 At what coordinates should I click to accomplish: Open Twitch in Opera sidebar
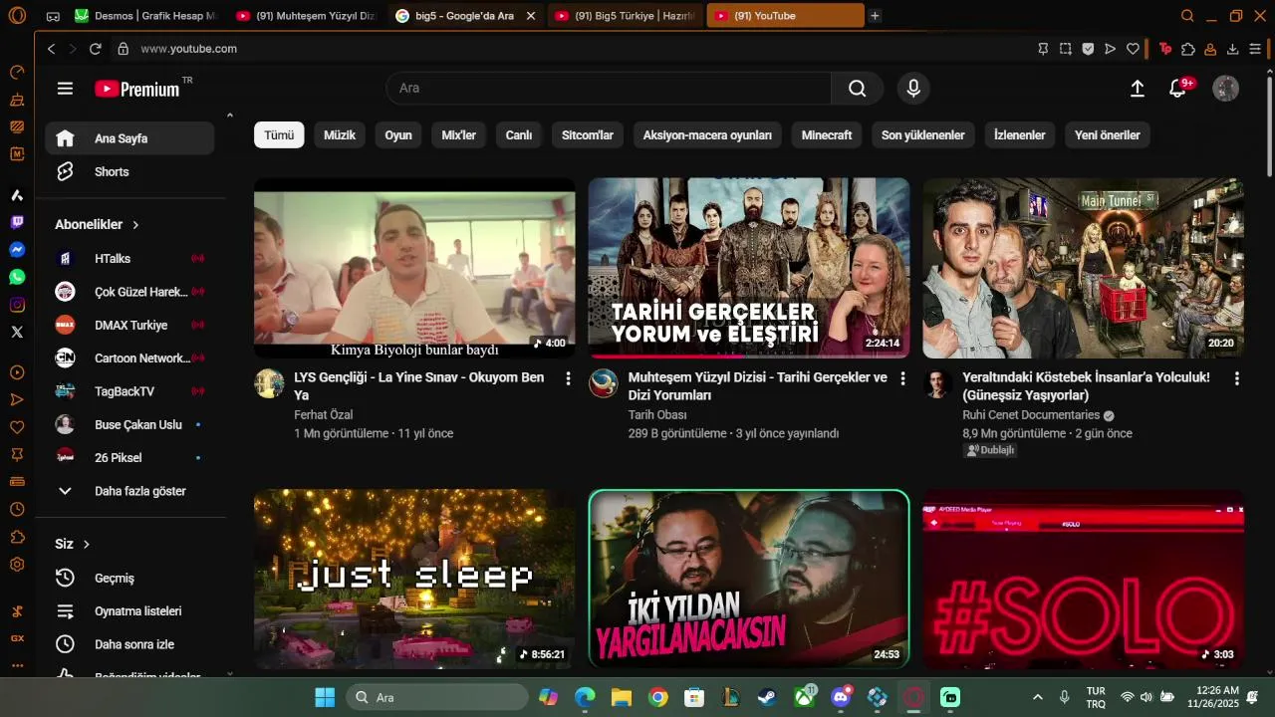(x=17, y=222)
